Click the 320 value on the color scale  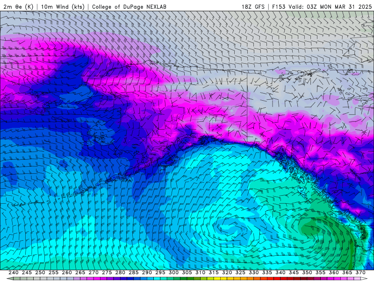pos(227,273)
